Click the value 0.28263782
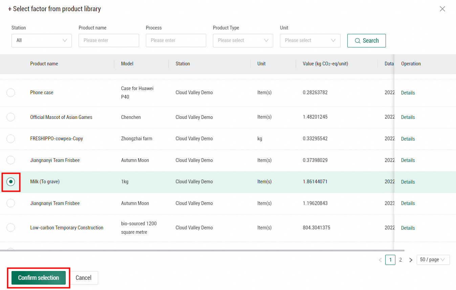 [x=315, y=92]
